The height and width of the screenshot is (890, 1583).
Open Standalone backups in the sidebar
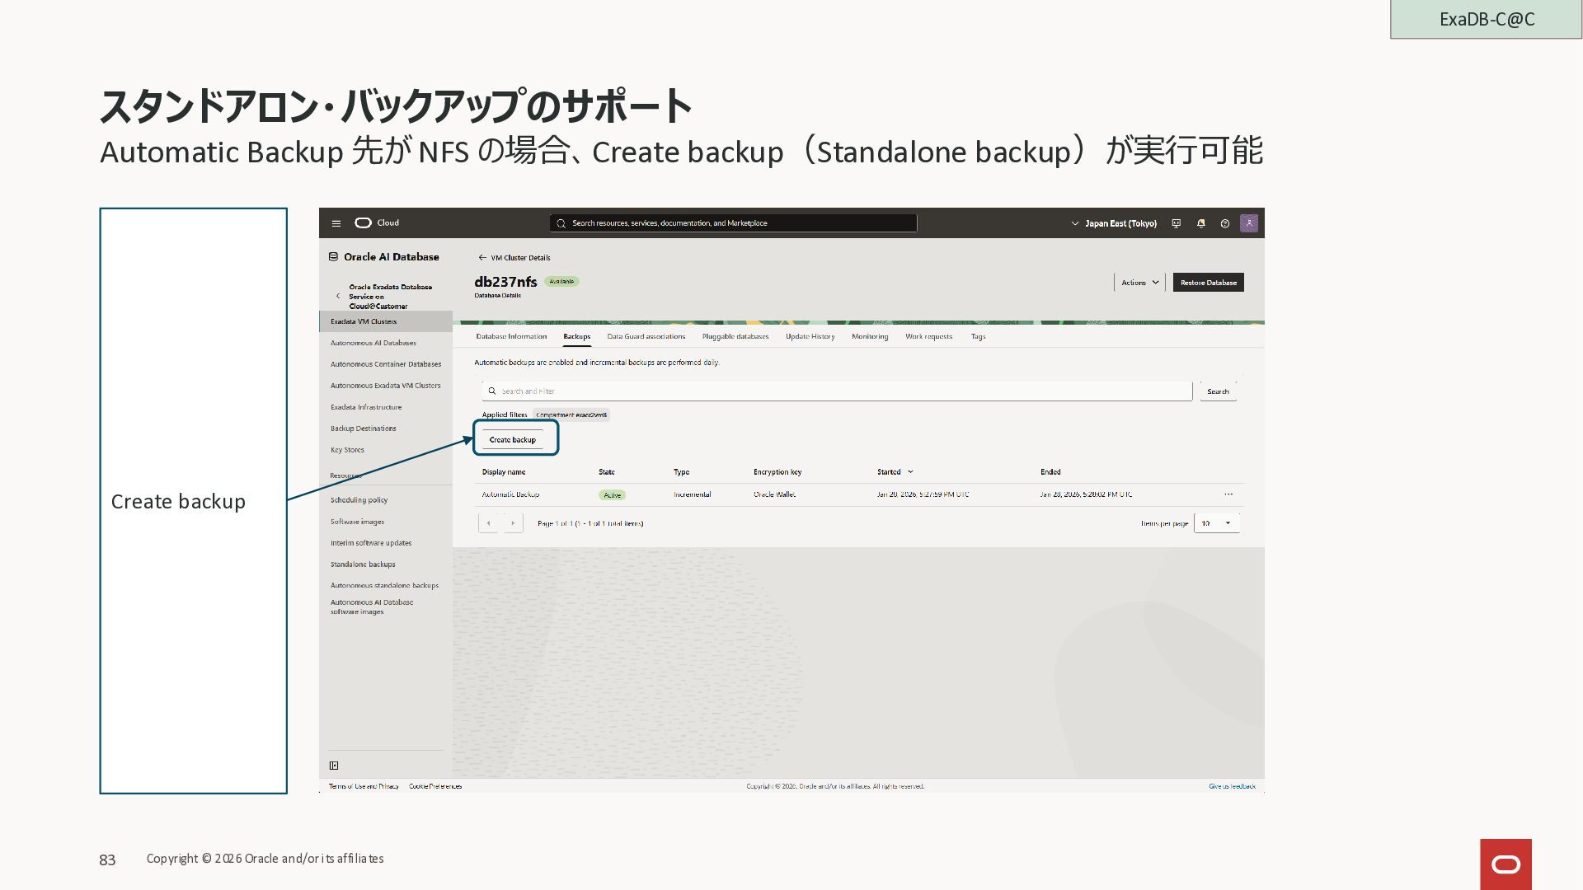pos(363,564)
